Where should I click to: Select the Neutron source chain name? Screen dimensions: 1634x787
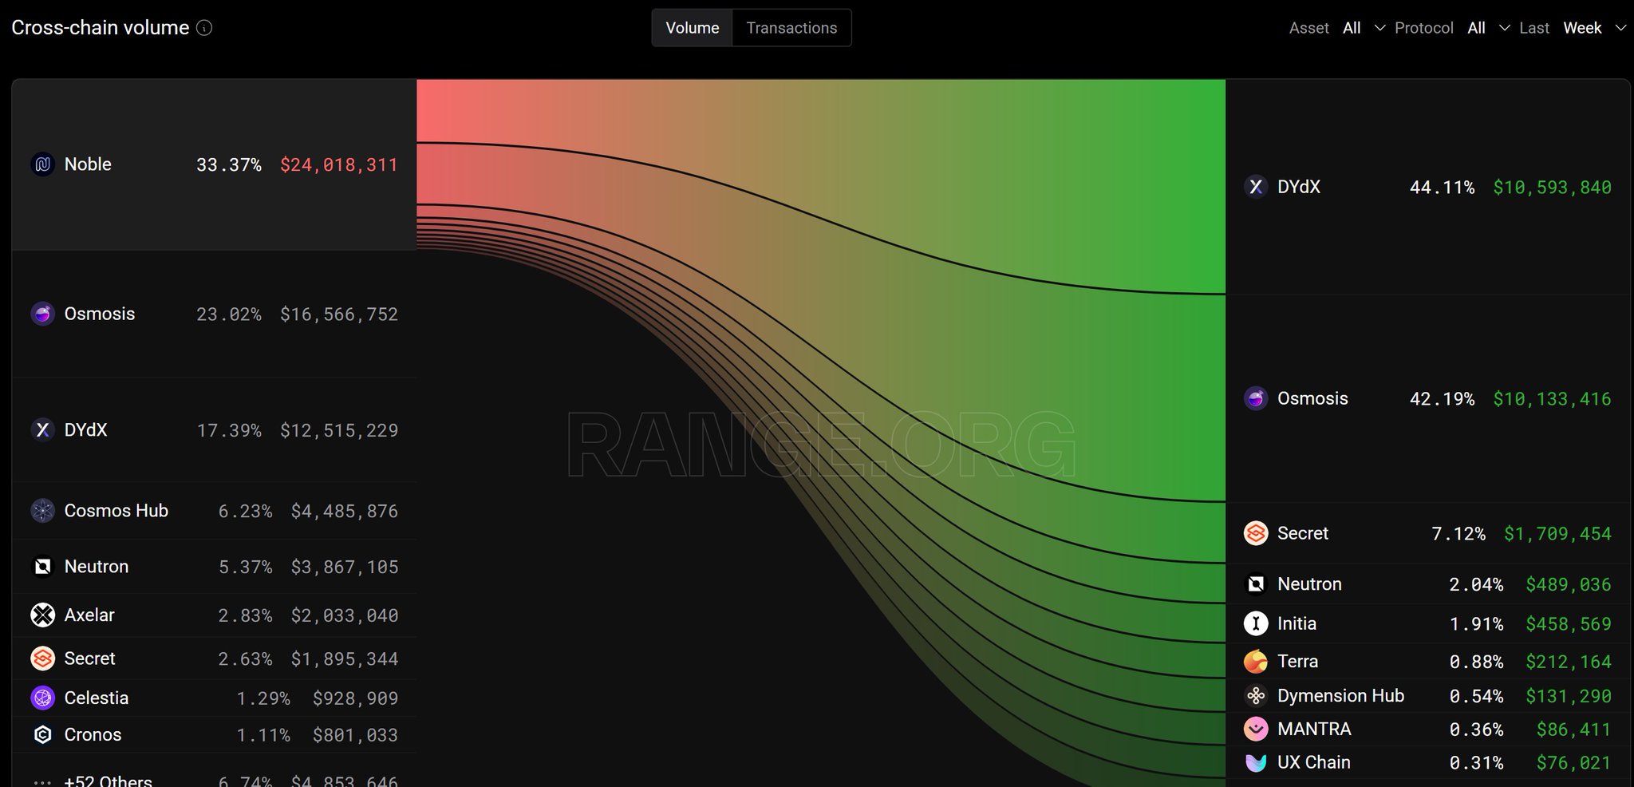click(97, 567)
